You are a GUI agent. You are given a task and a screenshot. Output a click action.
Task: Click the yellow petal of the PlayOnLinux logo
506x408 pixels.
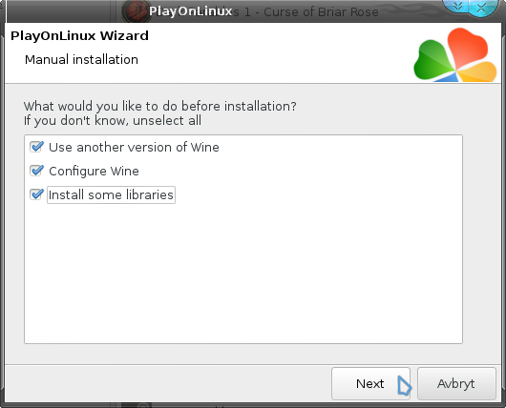pos(478,72)
